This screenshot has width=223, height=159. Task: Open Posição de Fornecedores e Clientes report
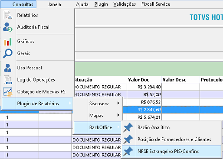(171, 140)
